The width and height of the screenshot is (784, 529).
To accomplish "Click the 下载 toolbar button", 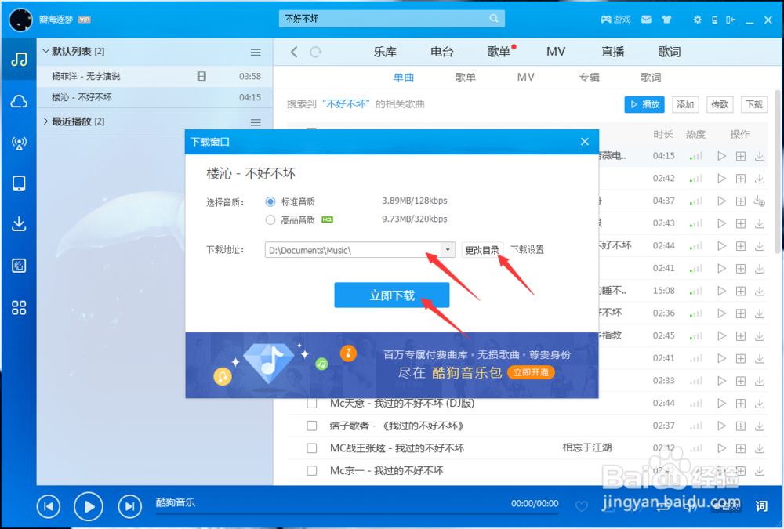I will click(x=754, y=104).
